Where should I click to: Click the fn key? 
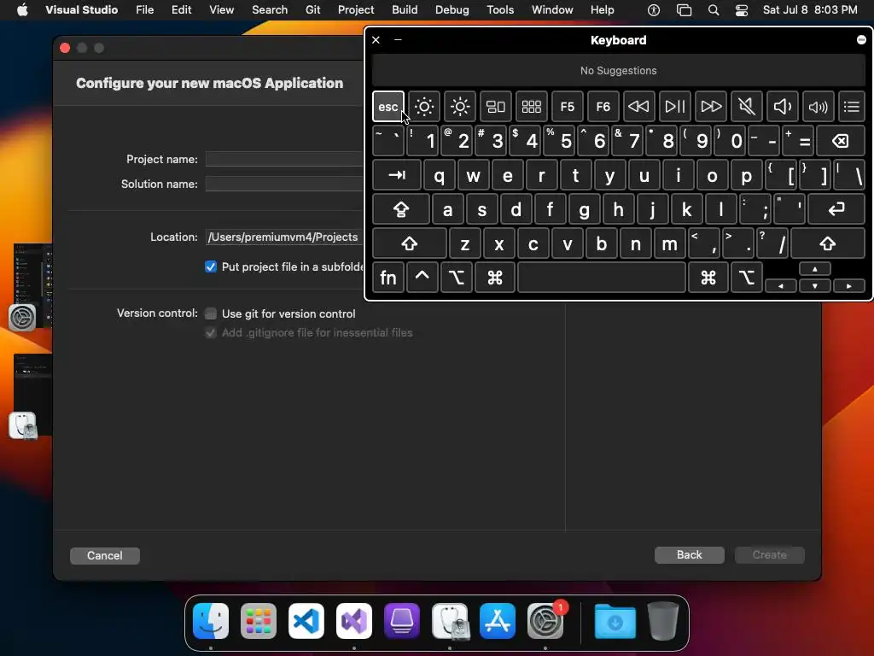tap(388, 278)
